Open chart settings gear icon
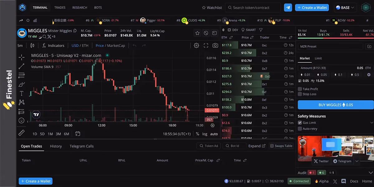 [196, 46]
